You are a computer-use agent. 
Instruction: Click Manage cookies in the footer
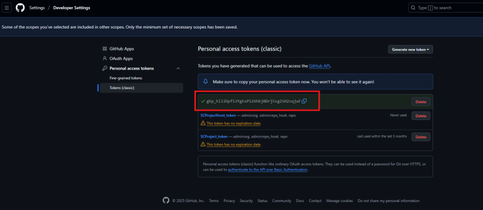click(339, 201)
